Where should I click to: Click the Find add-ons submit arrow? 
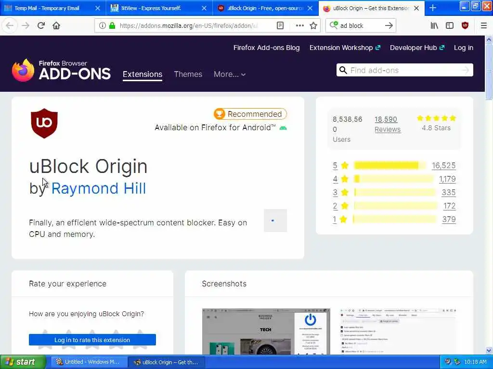click(x=466, y=70)
